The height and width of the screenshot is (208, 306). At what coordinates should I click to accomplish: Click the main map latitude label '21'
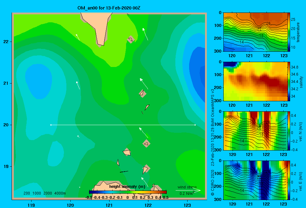pyautogui.click(x=6, y=83)
